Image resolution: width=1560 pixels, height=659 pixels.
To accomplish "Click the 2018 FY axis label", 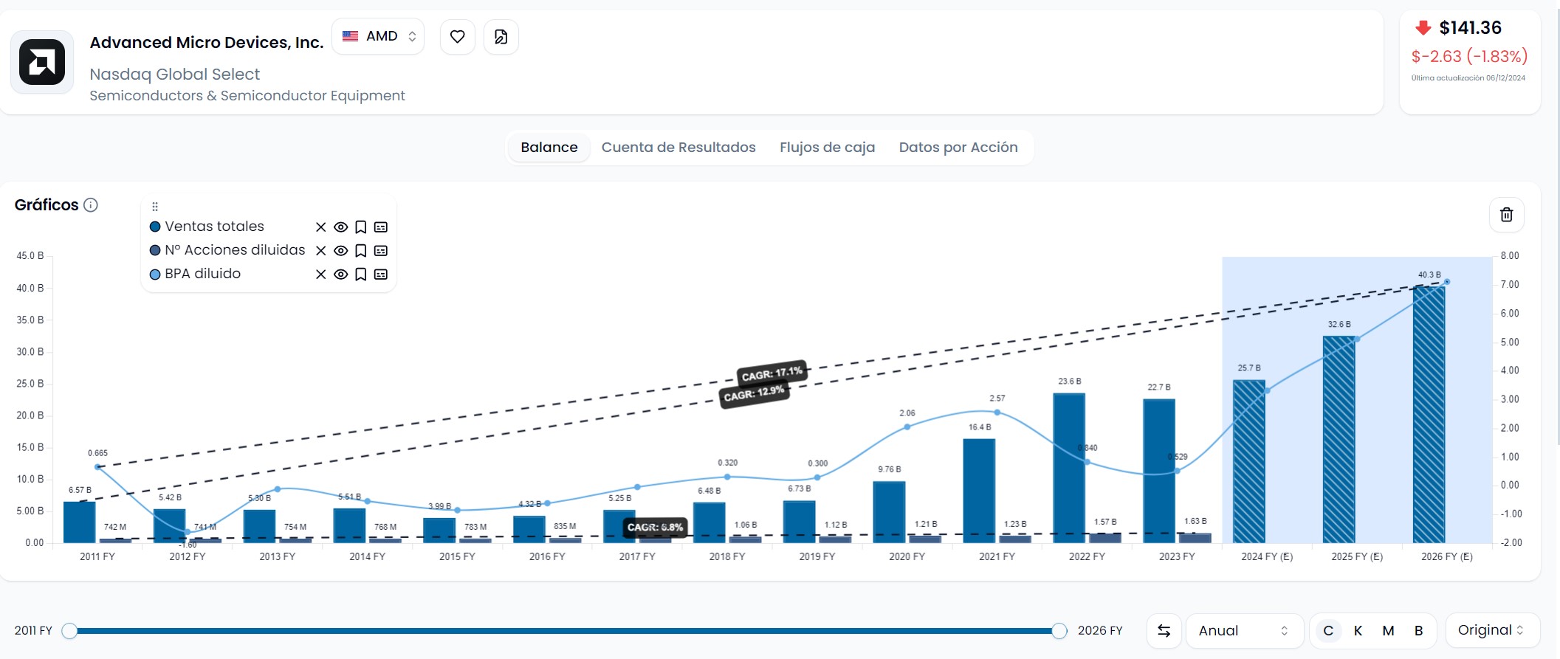I will (727, 556).
